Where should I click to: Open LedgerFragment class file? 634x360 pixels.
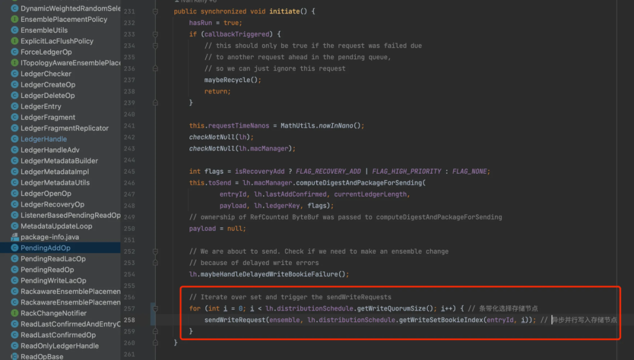48,118
